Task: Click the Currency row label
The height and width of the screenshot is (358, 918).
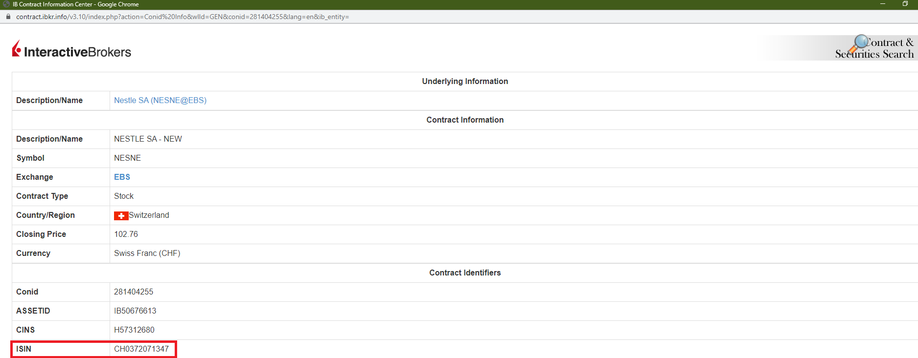Action: [x=33, y=253]
